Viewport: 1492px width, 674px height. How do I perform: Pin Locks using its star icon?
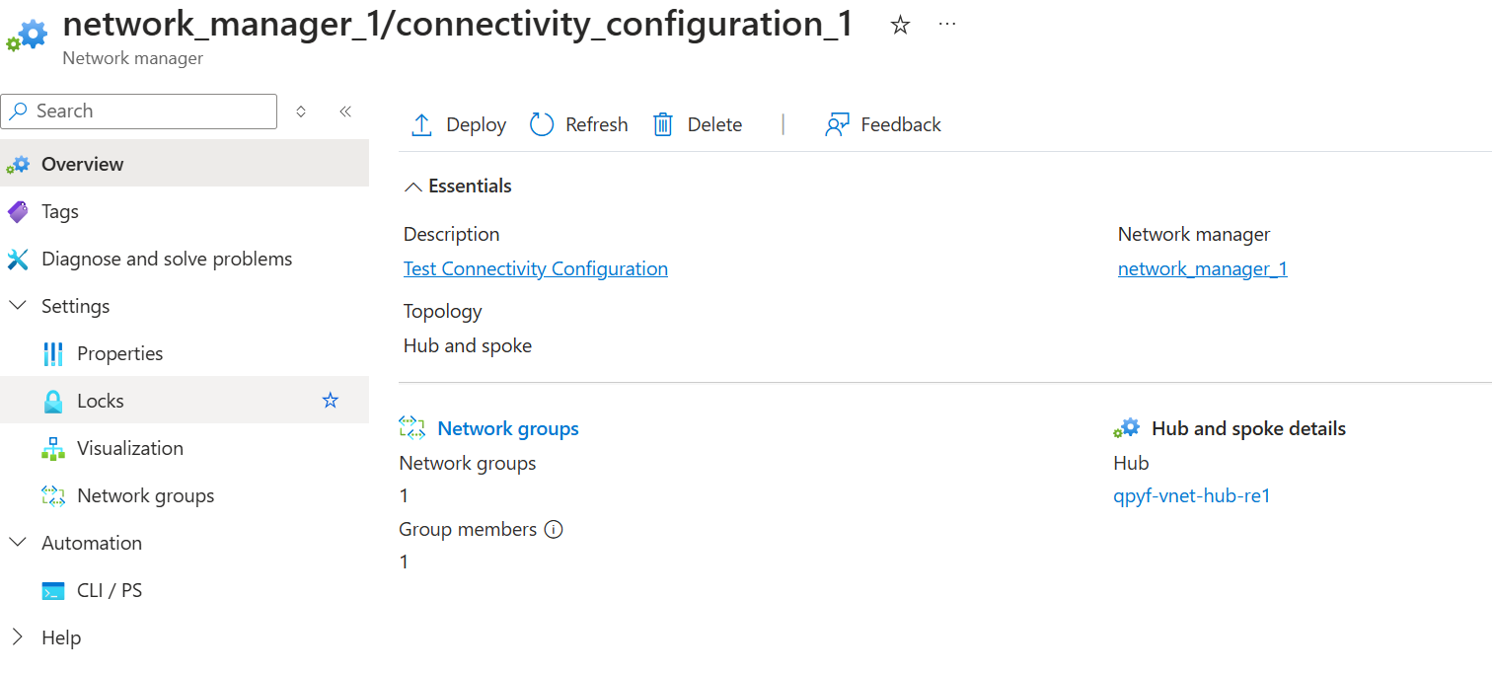coord(331,401)
